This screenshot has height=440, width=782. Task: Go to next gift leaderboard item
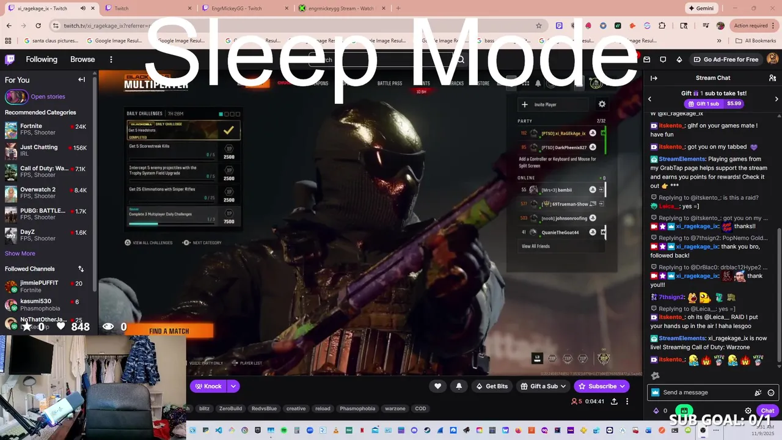tap(777, 98)
